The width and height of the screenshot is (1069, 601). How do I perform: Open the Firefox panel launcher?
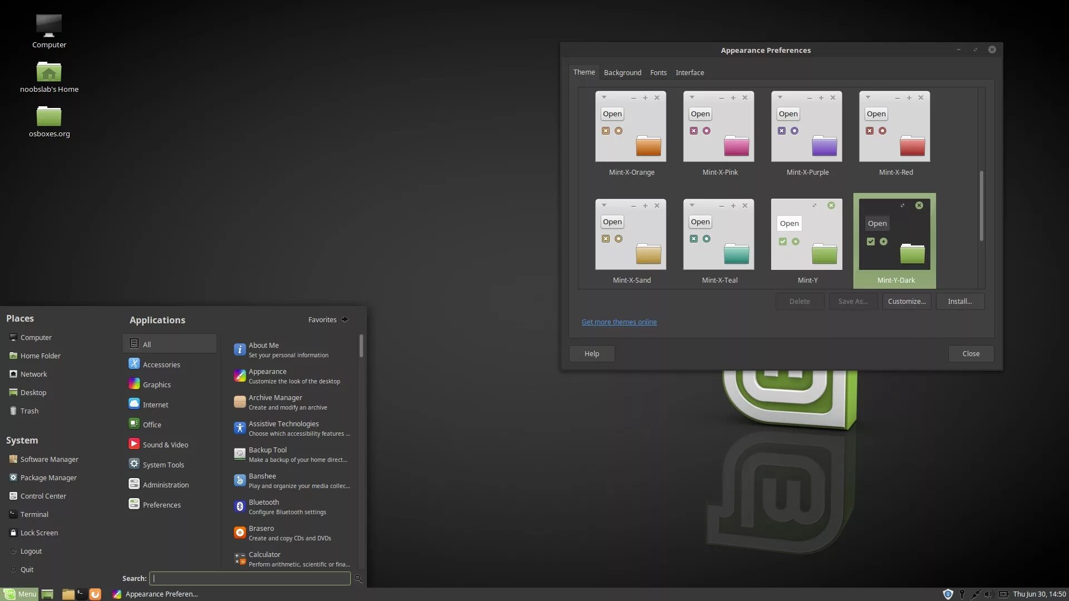point(95,594)
